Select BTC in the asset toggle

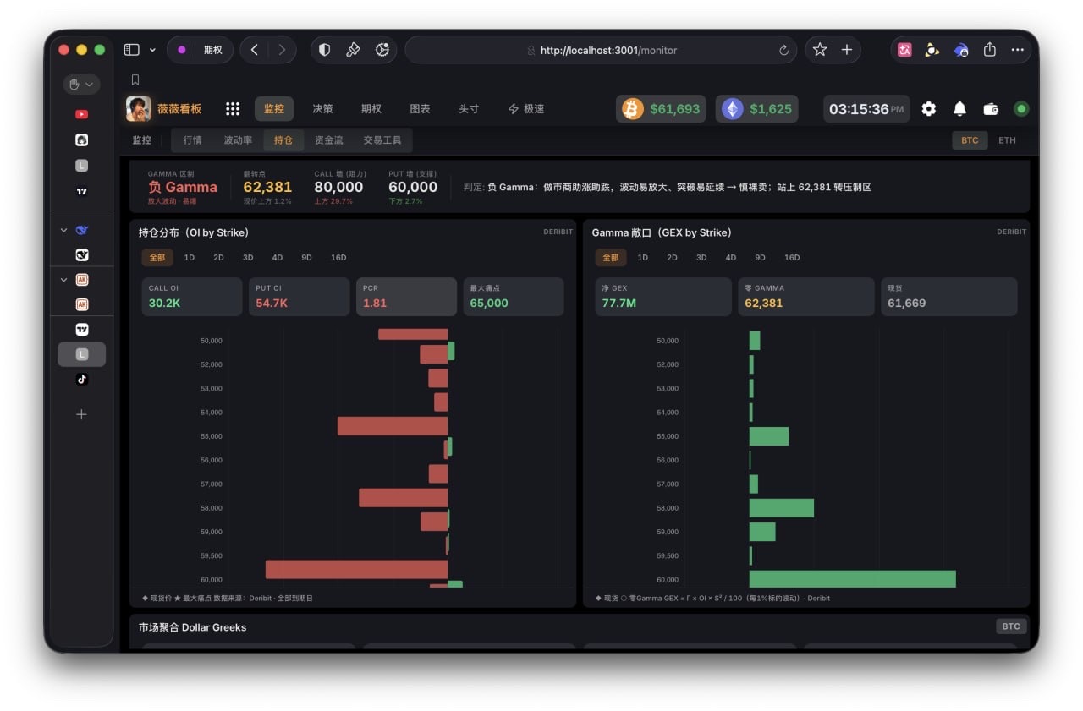point(970,140)
